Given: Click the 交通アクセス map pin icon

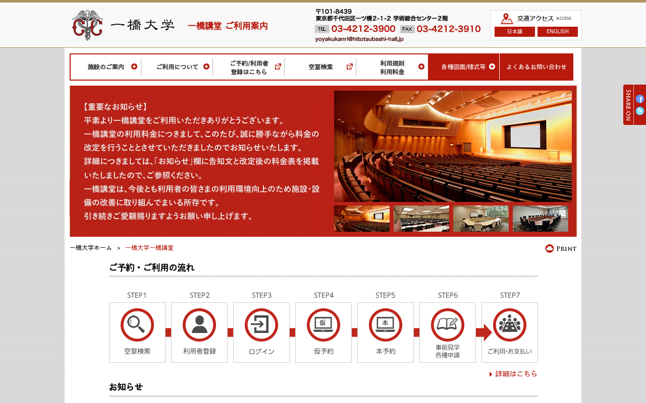Looking at the screenshot, I should click(x=507, y=19).
